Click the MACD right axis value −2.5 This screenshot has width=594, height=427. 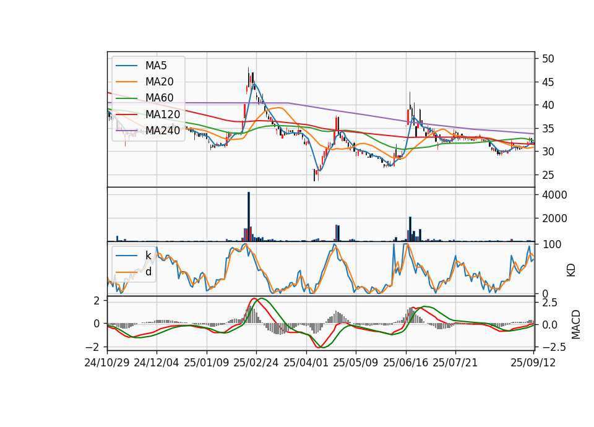(554, 347)
